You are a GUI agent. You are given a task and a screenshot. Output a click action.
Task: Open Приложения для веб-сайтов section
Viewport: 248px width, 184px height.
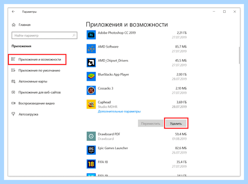(x=40, y=92)
